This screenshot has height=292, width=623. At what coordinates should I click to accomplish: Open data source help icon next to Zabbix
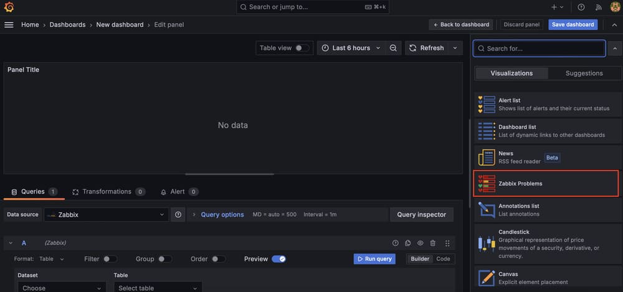coord(178,215)
